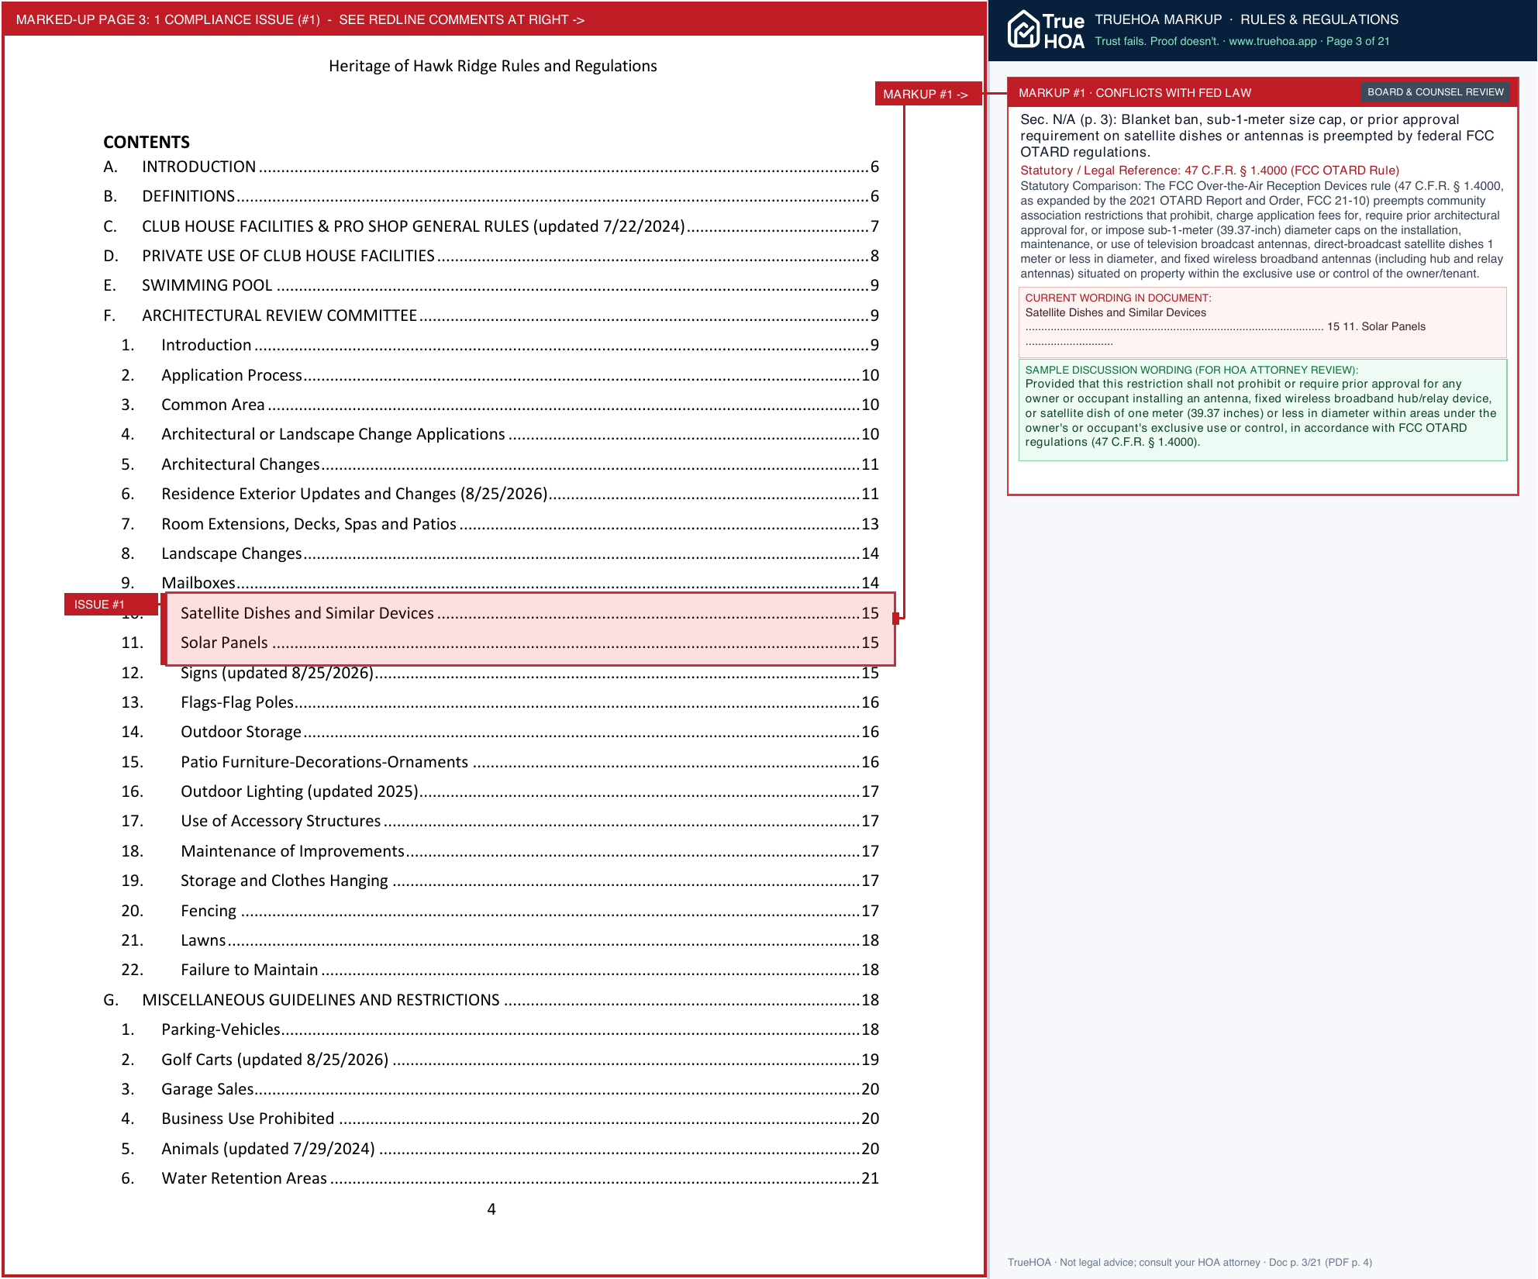Screen dimensions: 1538x1279
Task: Select the Outdoor Storage entry
Action: coord(500,732)
